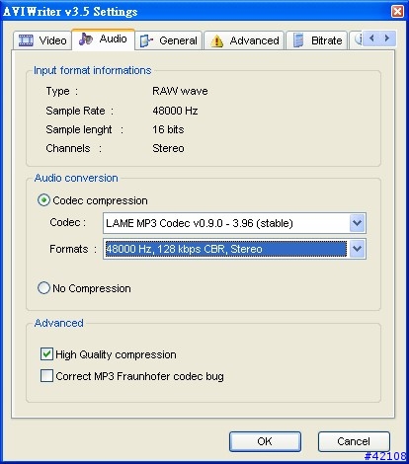Click the 16 bits sample length value

[x=168, y=129]
